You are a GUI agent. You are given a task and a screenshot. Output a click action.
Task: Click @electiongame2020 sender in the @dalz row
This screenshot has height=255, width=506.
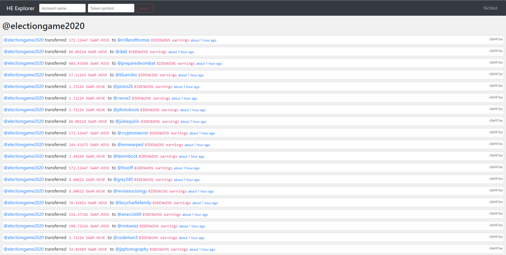pos(24,52)
